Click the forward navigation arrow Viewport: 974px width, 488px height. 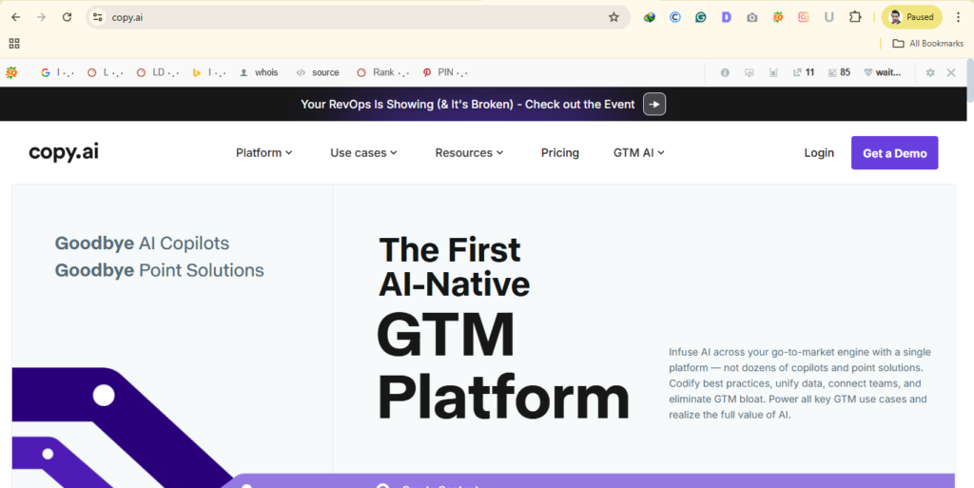tap(41, 17)
